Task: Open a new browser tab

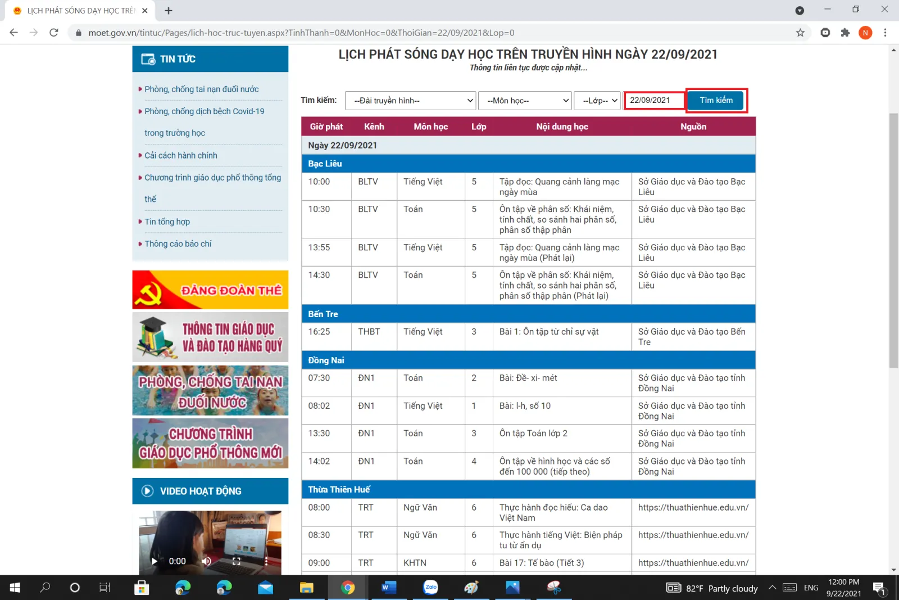Action: point(169,11)
